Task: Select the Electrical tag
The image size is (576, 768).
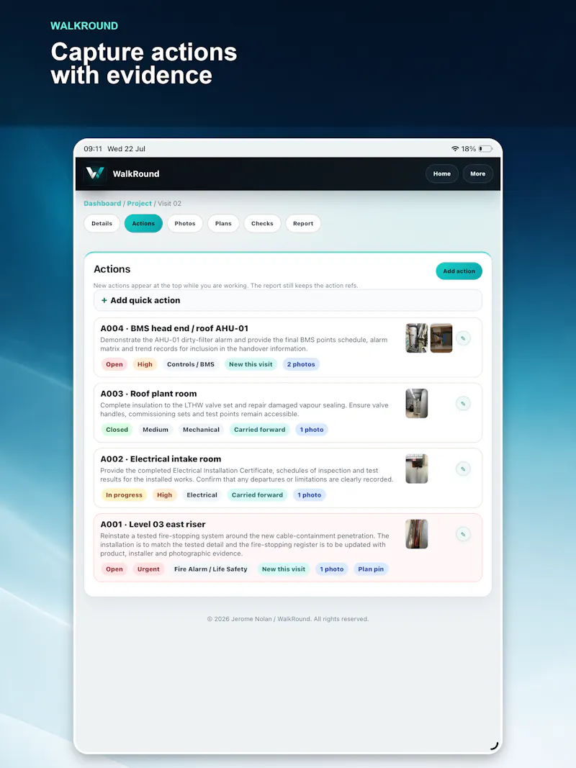Action: pyautogui.click(x=202, y=494)
